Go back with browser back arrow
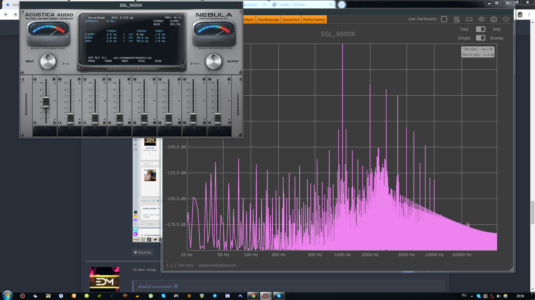 (6, 14)
